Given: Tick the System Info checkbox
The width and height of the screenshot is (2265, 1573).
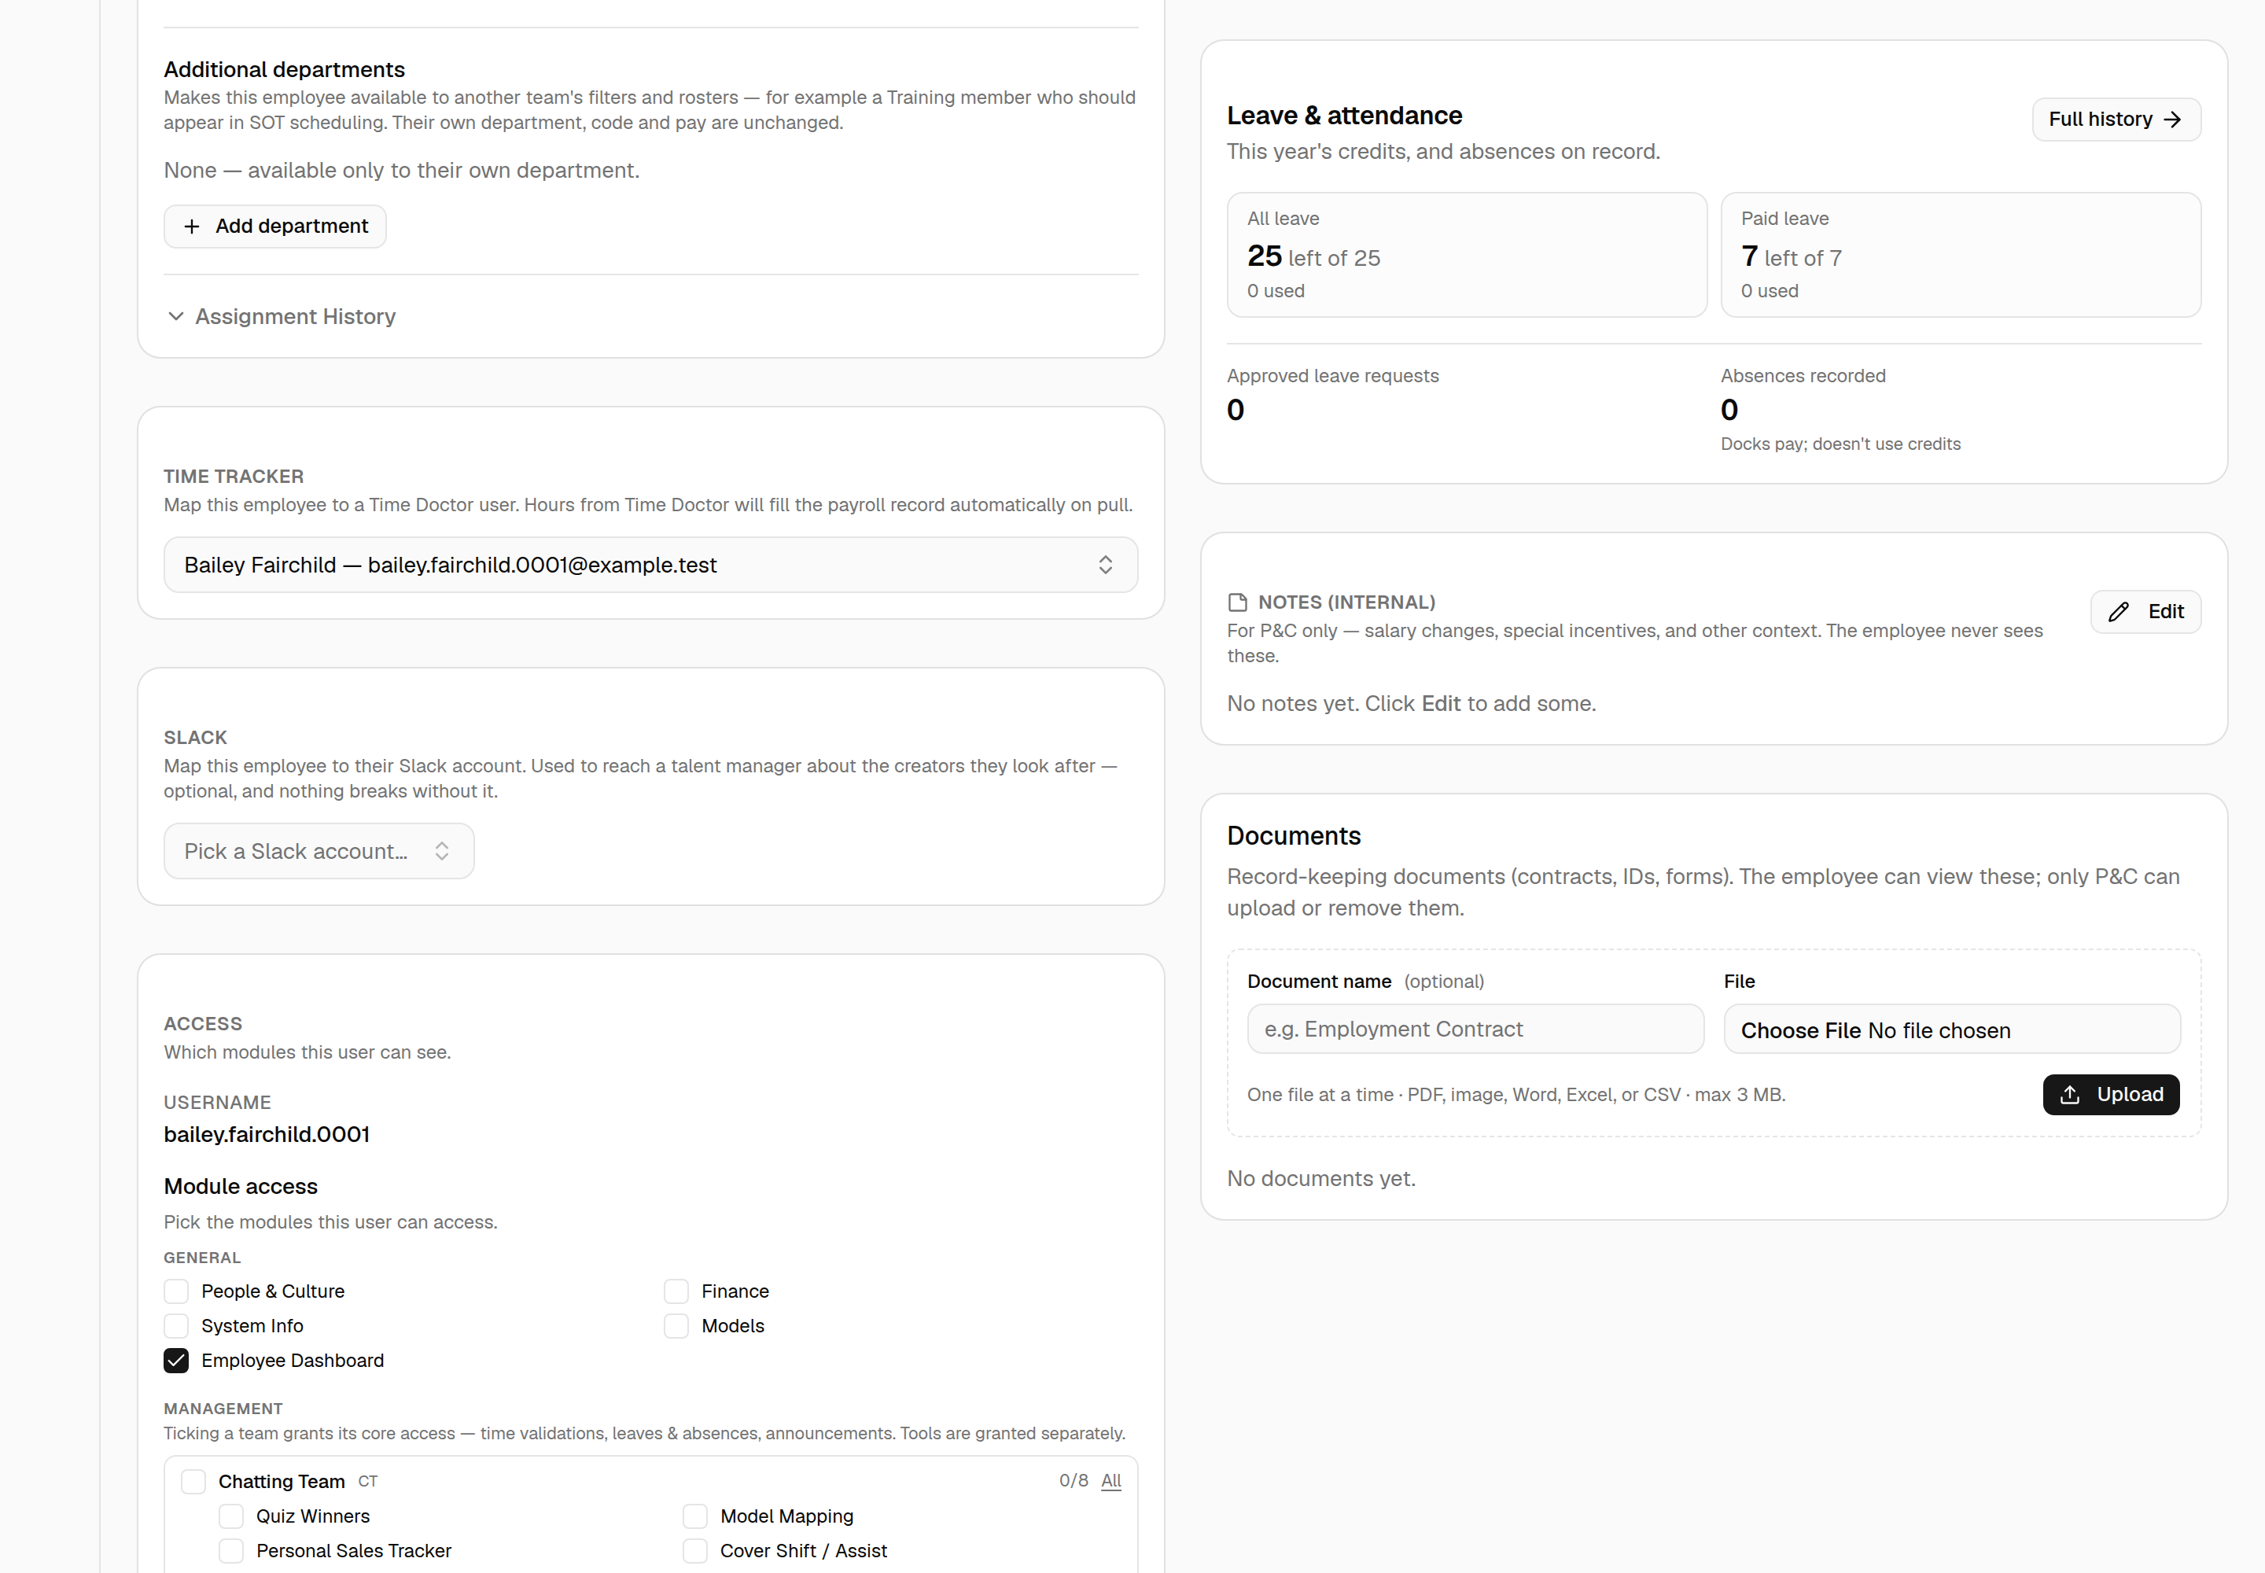Looking at the screenshot, I should (x=176, y=1325).
